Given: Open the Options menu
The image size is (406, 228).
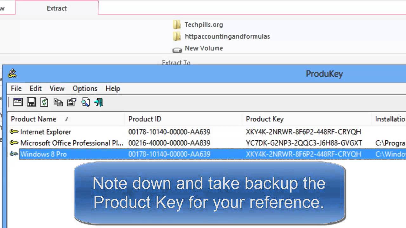Looking at the screenshot, I should pyautogui.click(x=85, y=88).
